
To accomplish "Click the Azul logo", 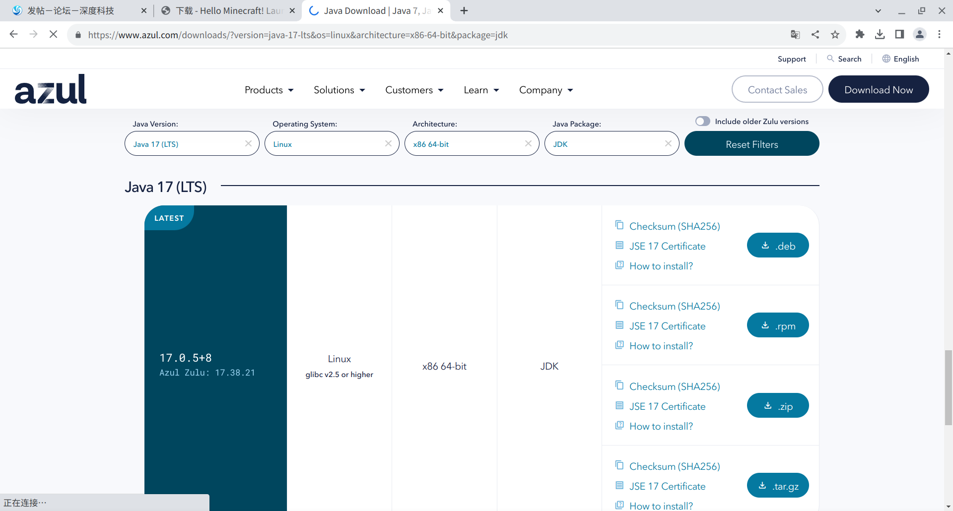I will click(x=51, y=90).
